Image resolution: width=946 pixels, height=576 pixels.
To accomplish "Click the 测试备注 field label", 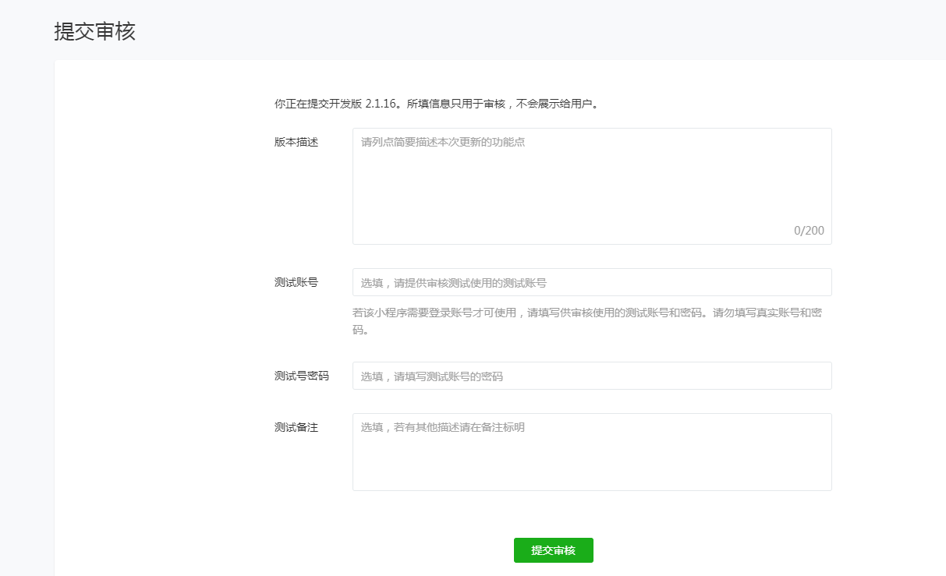I will click(296, 427).
